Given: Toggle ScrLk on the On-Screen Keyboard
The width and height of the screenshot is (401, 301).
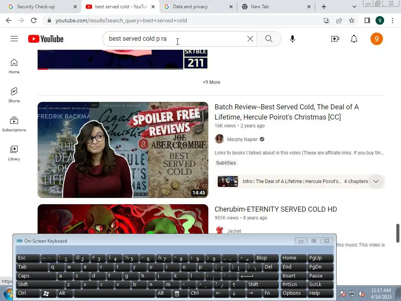Looking at the screenshot, I should coord(320,285).
